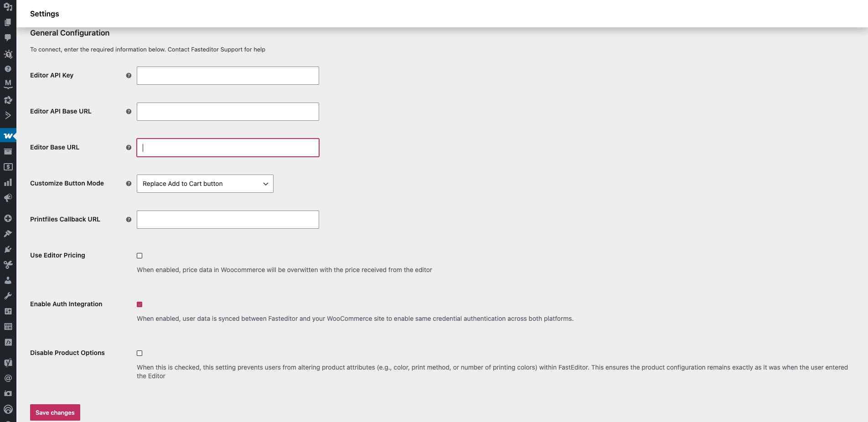The width and height of the screenshot is (868, 422).
Task: Click the Disable Product Options label
Action: pos(67,353)
